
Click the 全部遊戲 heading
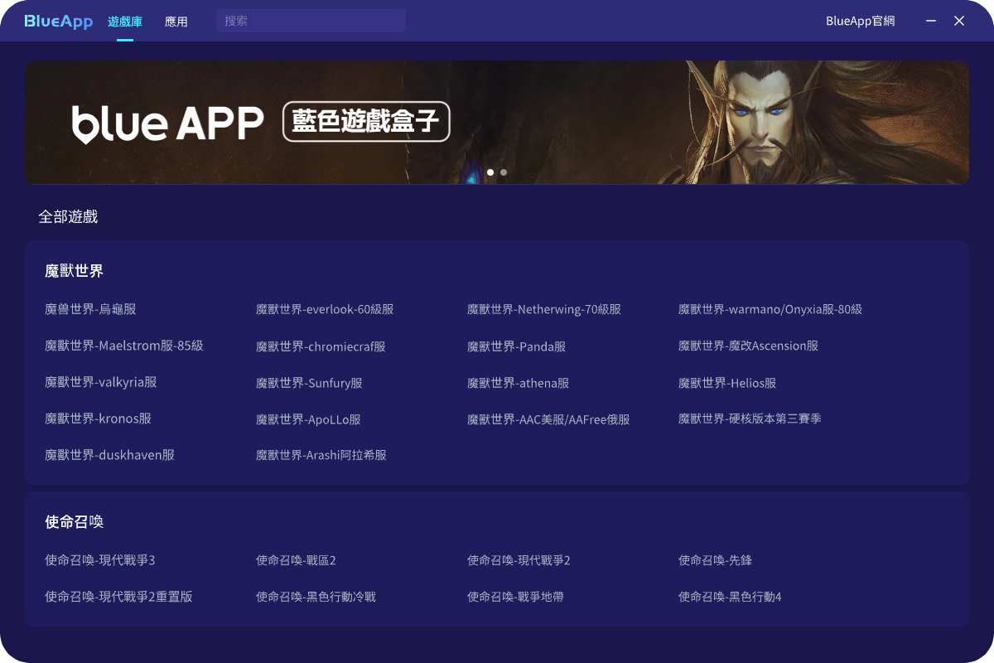pos(68,216)
